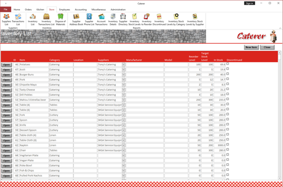Screen dimensions: 283x187
Task: Click the scroll-down arrow of the list
Action: click(280, 178)
